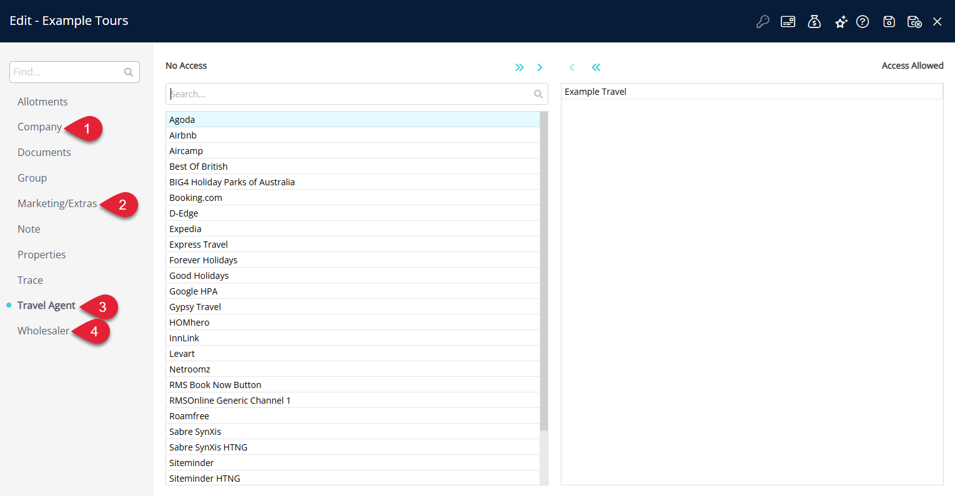Select Booking.com in the list
The width and height of the screenshot is (955, 496).
point(353,198)
